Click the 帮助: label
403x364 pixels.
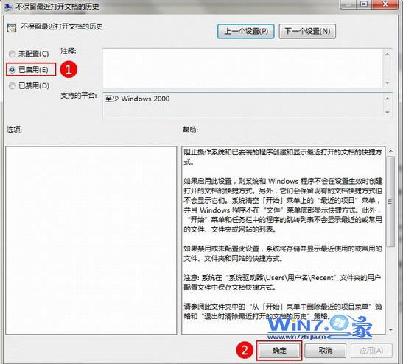(190, 130)
